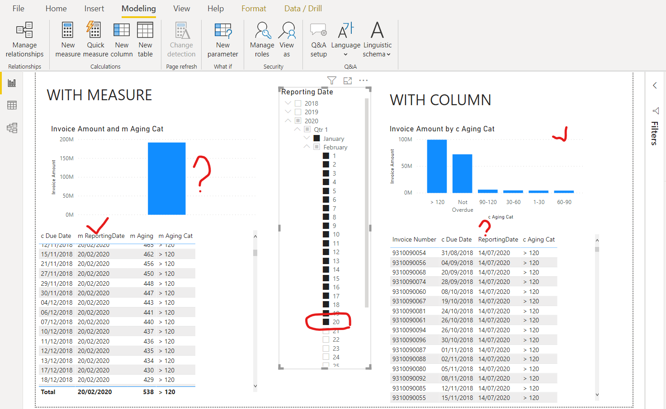Create a New measure
This screenshot has width=666, height=409.
click(x=68, y=40)
